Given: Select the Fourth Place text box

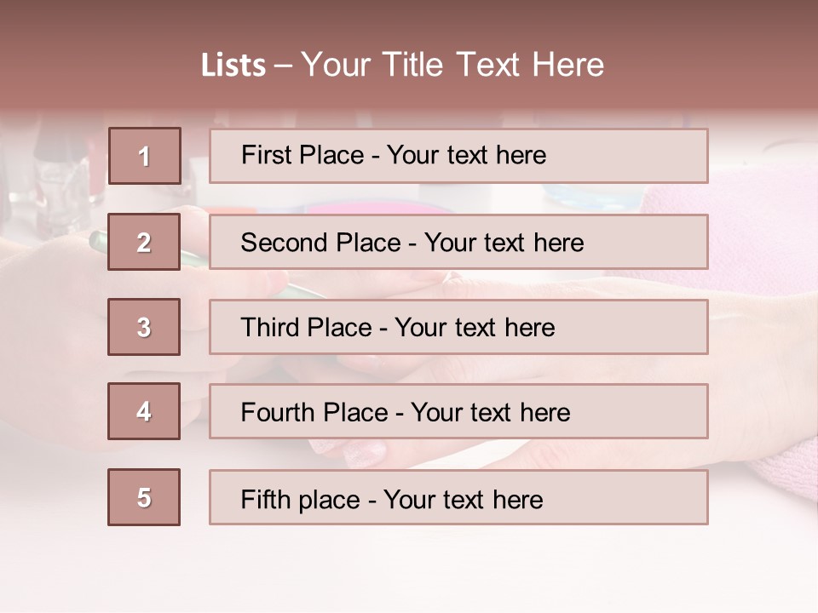Looking at the screenshot, I should tap(458, 412).
